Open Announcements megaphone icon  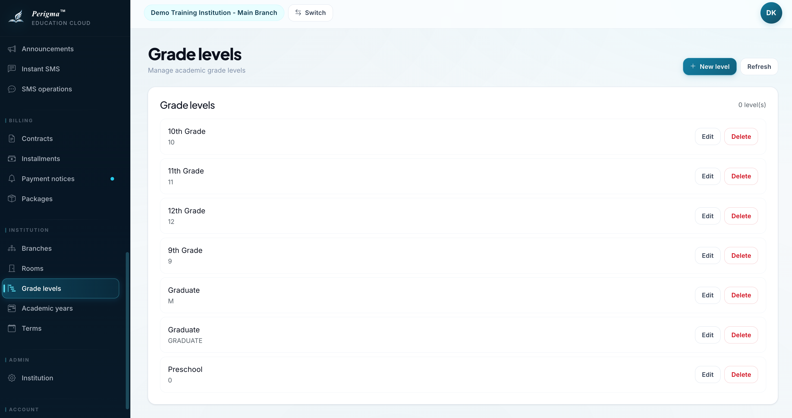pos(12,49)
